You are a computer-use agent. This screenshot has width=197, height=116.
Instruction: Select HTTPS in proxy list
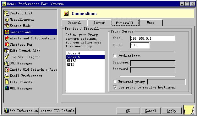pyautogui.click(x=85, y=61)
